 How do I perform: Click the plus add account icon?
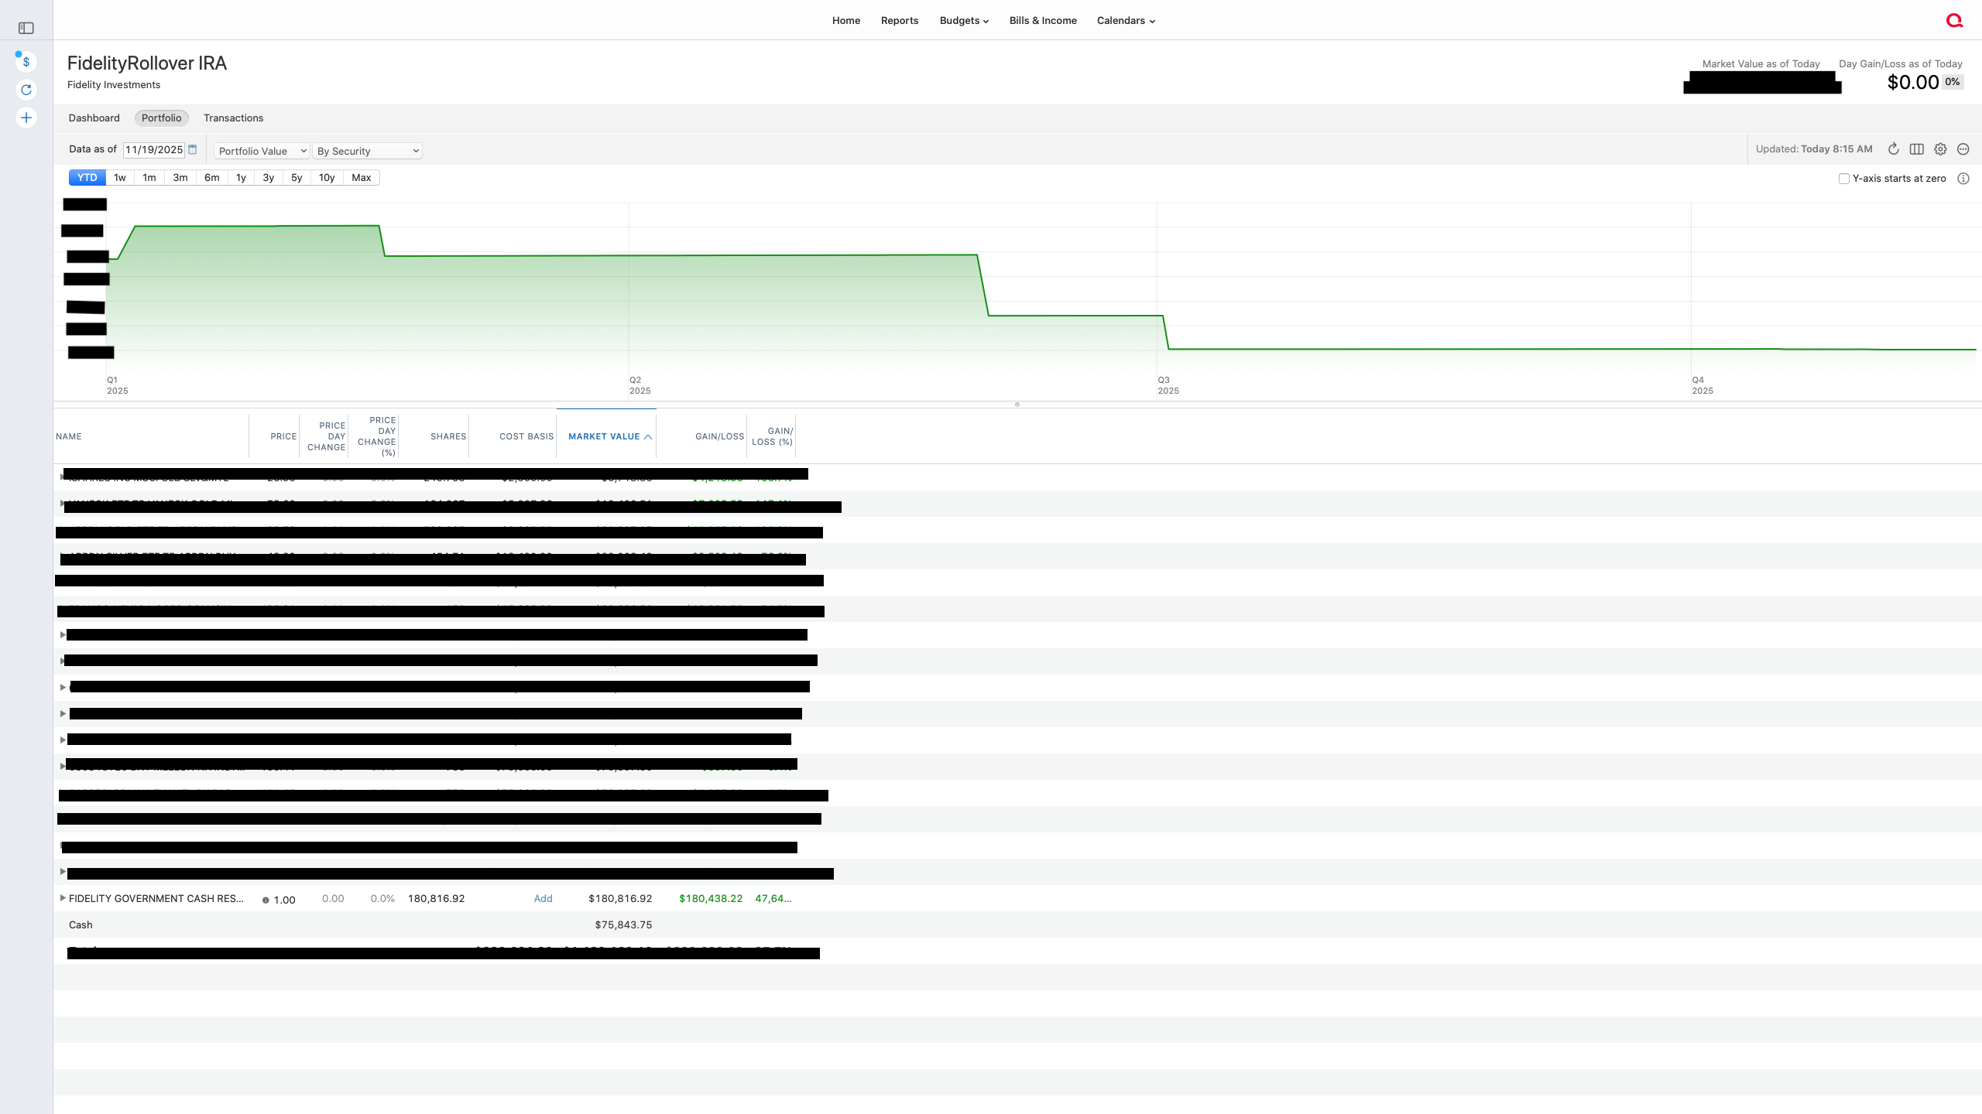point(26,118)
